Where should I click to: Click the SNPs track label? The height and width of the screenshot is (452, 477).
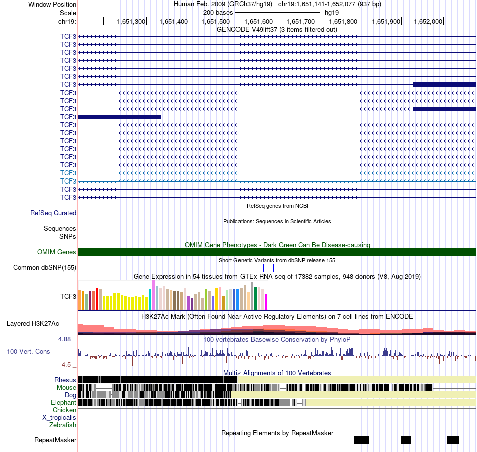[x=68, y=236]
